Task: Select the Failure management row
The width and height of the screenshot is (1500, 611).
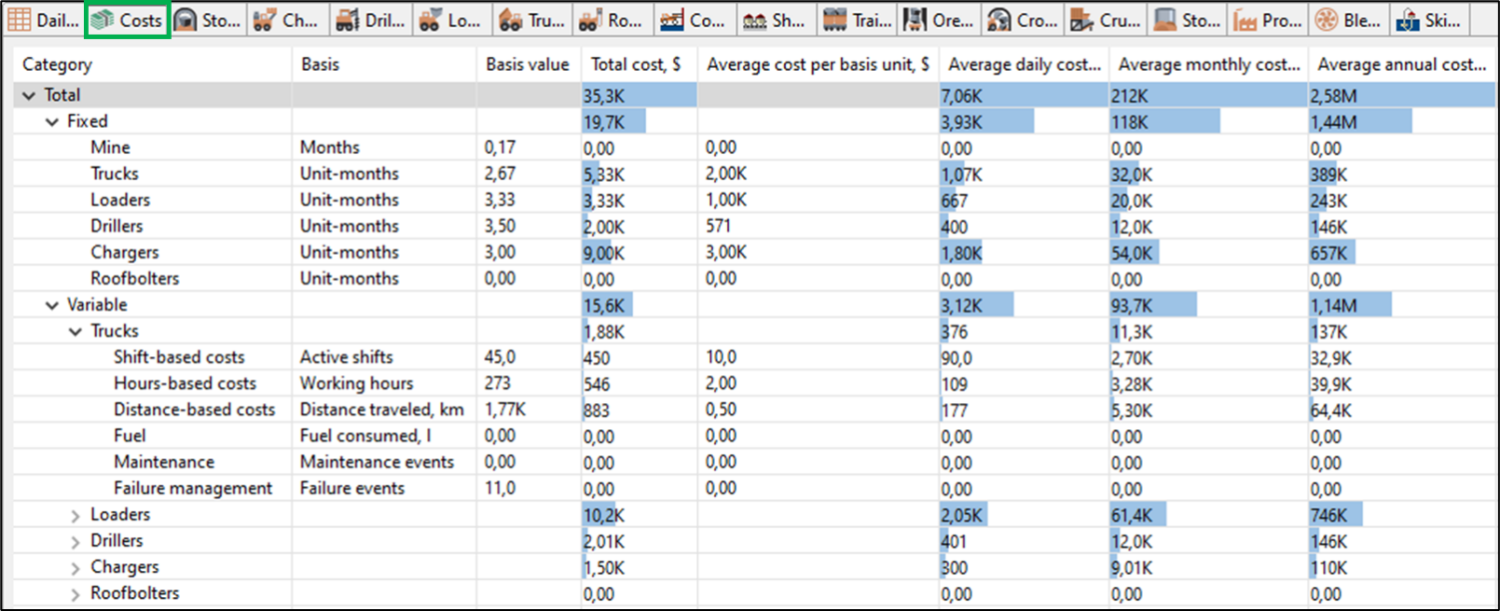Action: 756,488
